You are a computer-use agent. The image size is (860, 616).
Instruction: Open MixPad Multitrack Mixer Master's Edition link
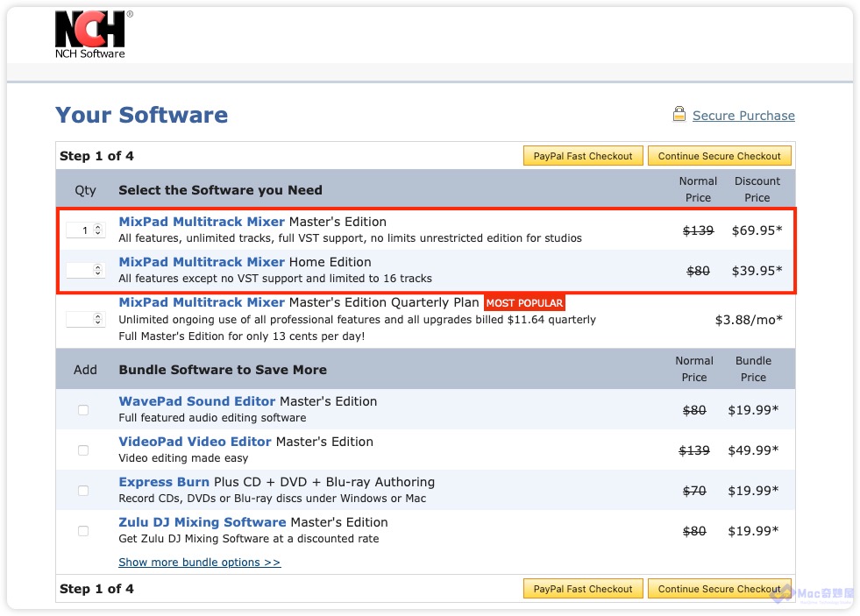coord(202,222)
